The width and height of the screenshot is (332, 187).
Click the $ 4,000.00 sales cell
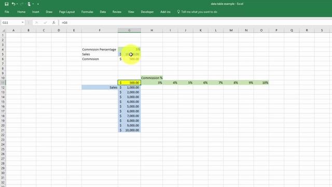[129, 102]
